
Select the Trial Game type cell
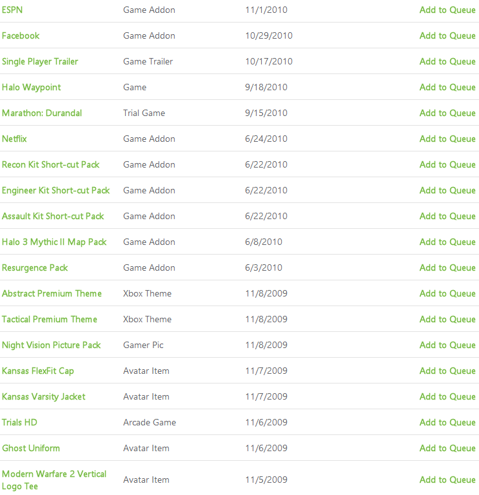[144, 113]
